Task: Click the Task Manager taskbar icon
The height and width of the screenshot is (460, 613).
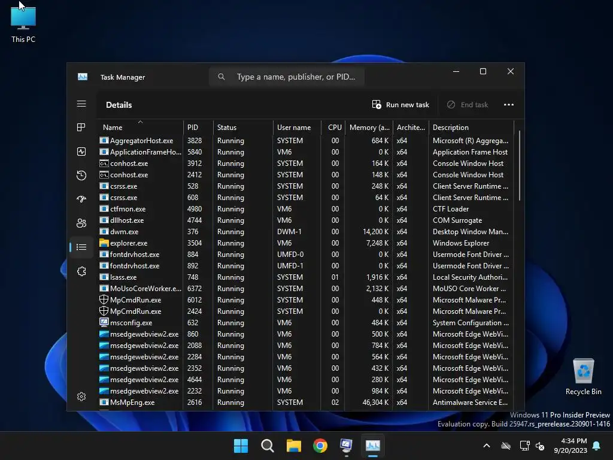Action: coord(372,446)
